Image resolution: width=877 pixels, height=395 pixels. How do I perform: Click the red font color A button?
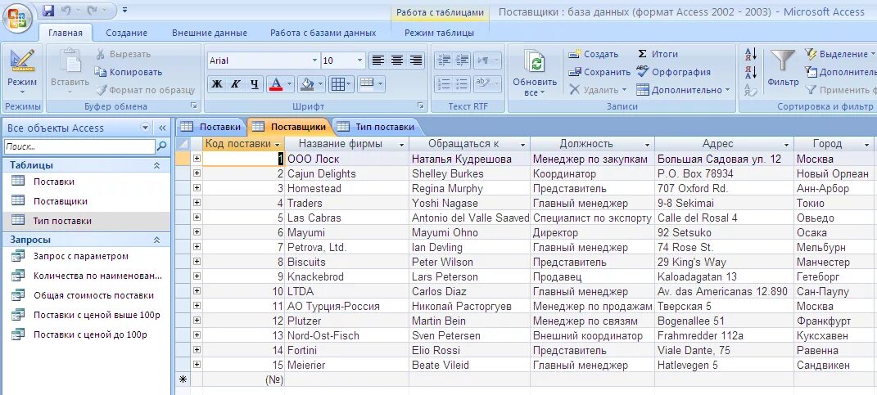click(x=275, y=84)
